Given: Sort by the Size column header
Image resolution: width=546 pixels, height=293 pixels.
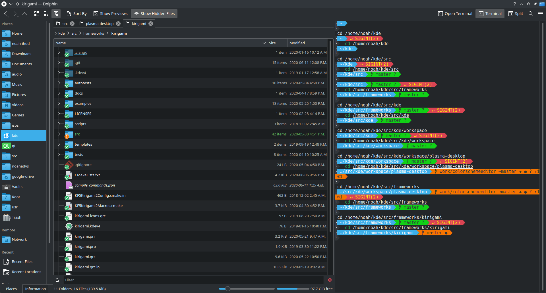Looking at the screenshot, I should 277,43.
